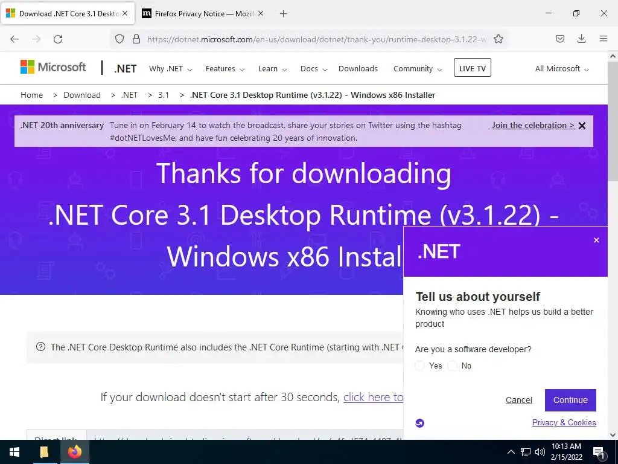Open the Privacy & Cookies link
Screen dimensions: 618x464
point(564,422)
